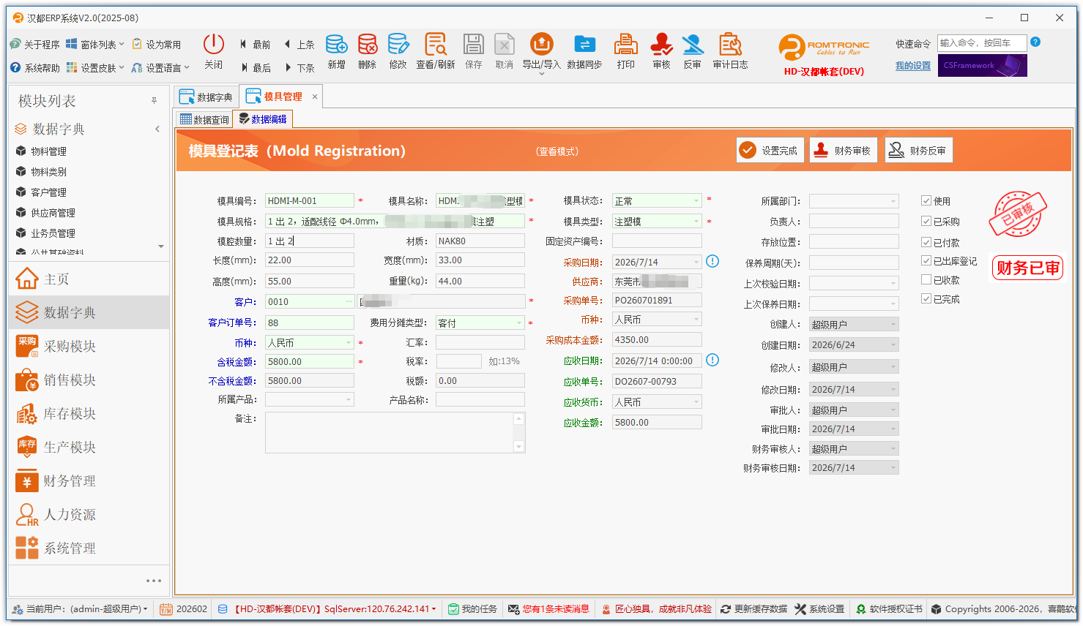The width and height of the screenshot is (1083, 626).
Task: Open the 设置皮肤 menu
Action: [x=95, y=67]
